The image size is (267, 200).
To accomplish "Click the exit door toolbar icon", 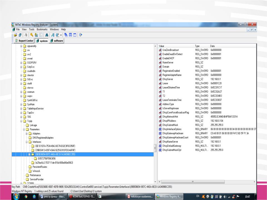I will [x=81, y=35].
